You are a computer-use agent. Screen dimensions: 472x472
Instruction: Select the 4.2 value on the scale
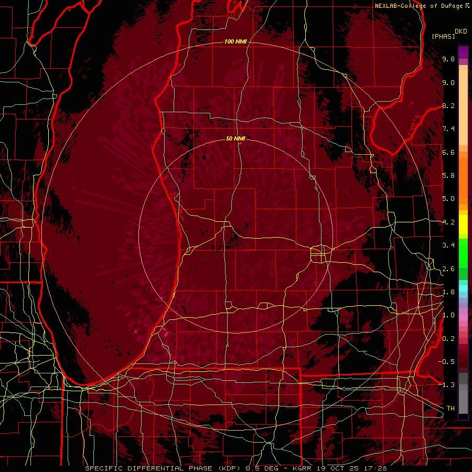point(448,222)
